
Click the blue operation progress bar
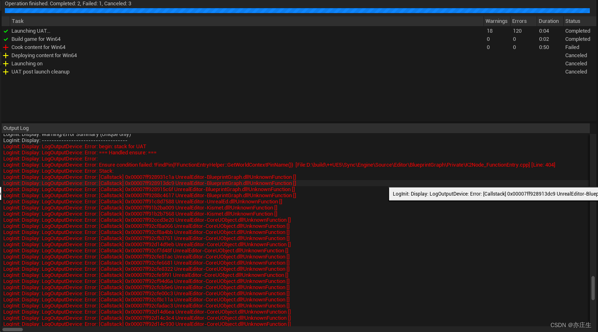tap(298, 10)
